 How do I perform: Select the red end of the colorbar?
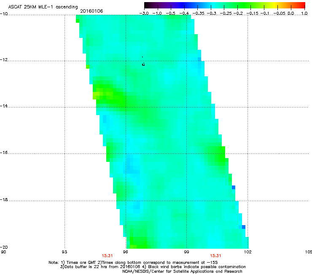tap(302, 5)
